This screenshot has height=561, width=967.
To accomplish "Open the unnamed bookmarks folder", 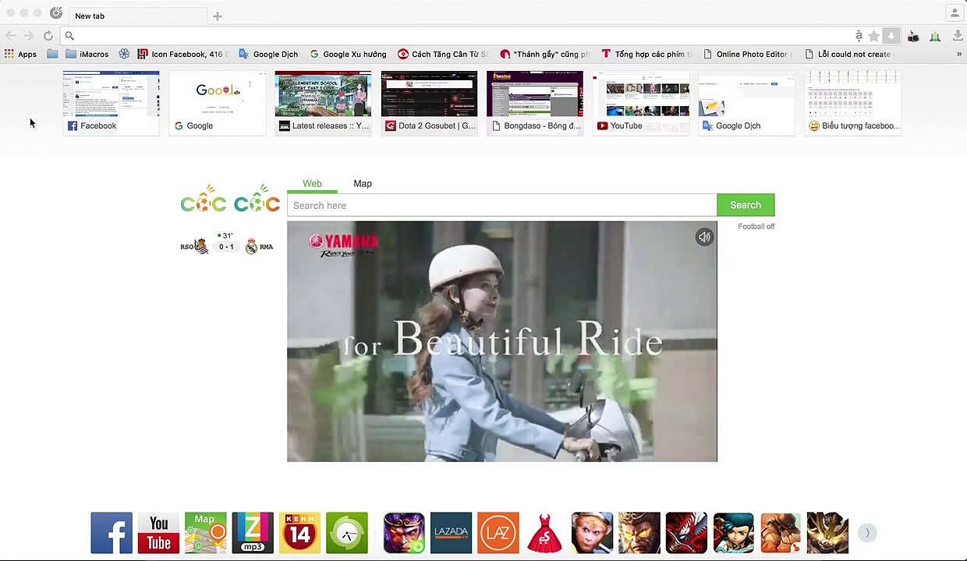I will [52, 54].
